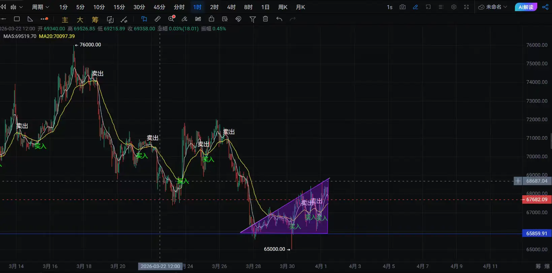Image resolution: width=552 pixels, height=273 pixels.
Task: Click the 2026-03-22 12:00 time axis label
Action: click(160, 266)
